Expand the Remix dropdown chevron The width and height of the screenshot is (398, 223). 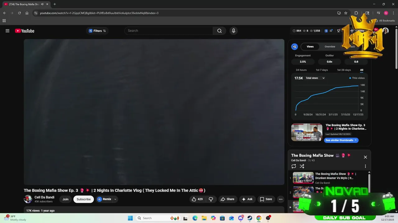pos(115,199)
